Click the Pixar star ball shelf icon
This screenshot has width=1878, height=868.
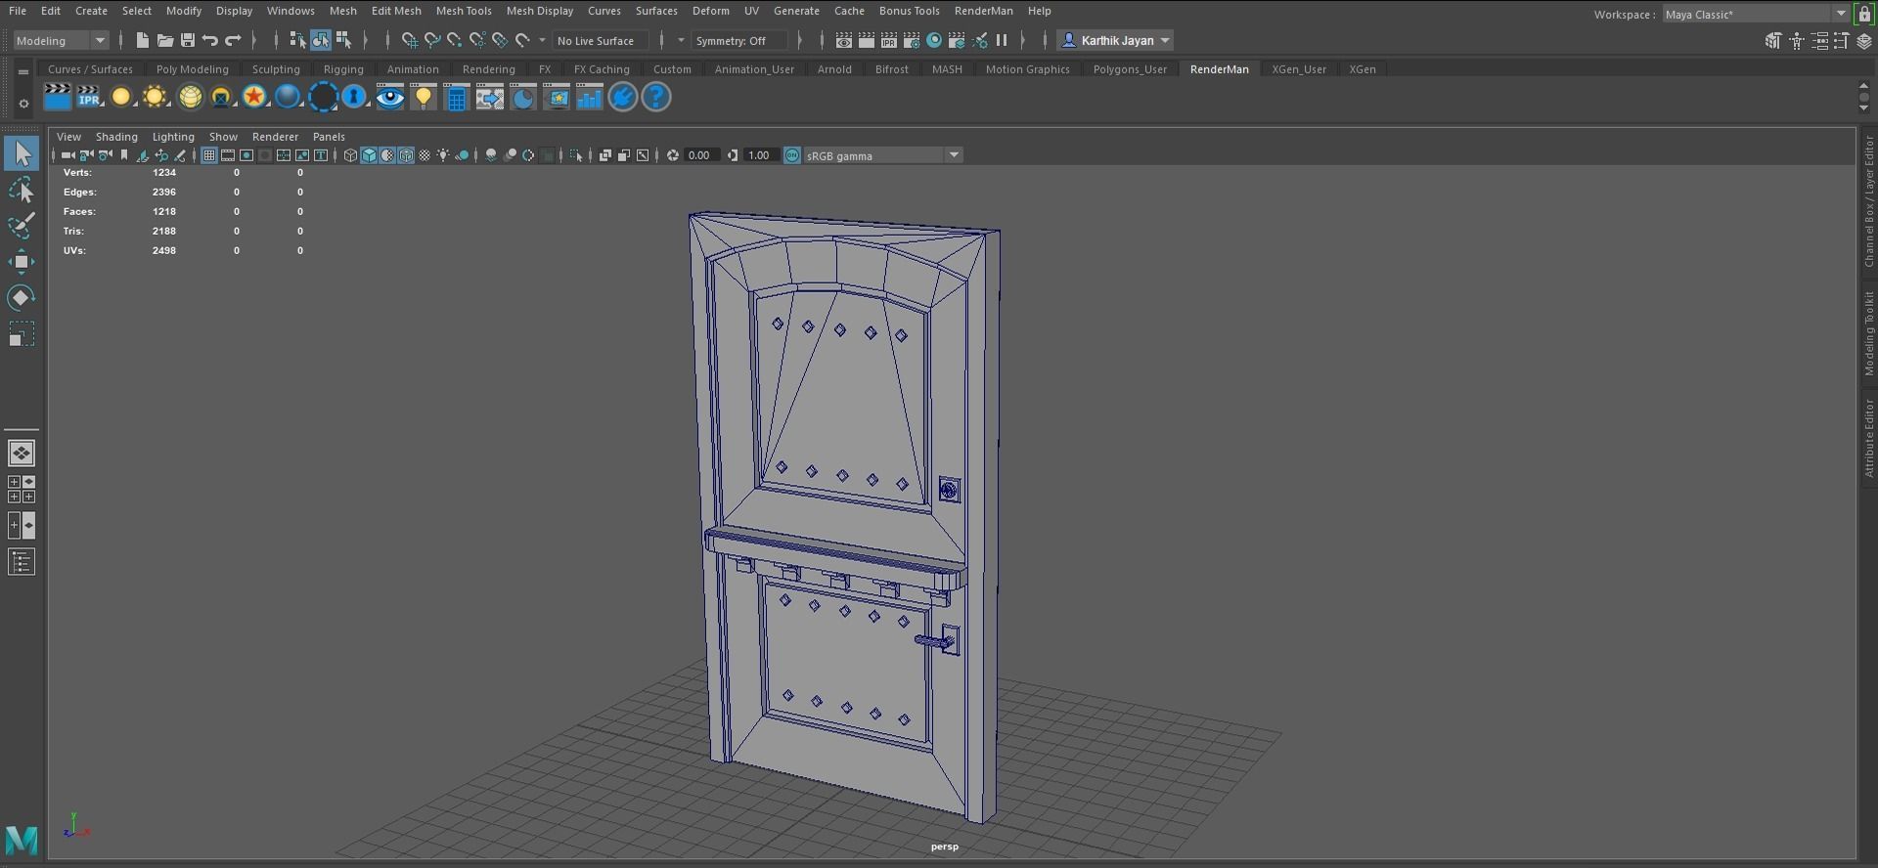coord(254,97)
